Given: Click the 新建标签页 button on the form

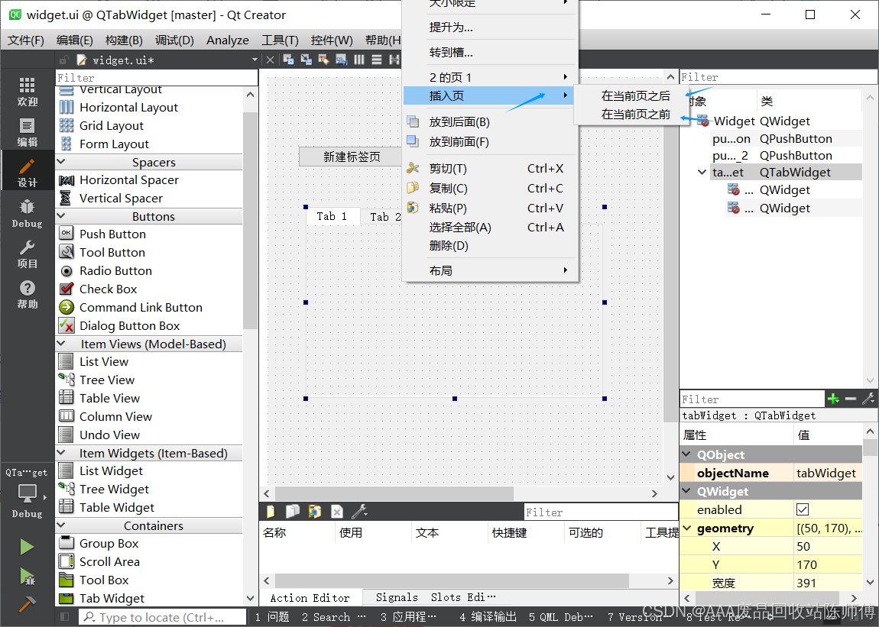Looking at the screenshot, I should tap(351, 157).
